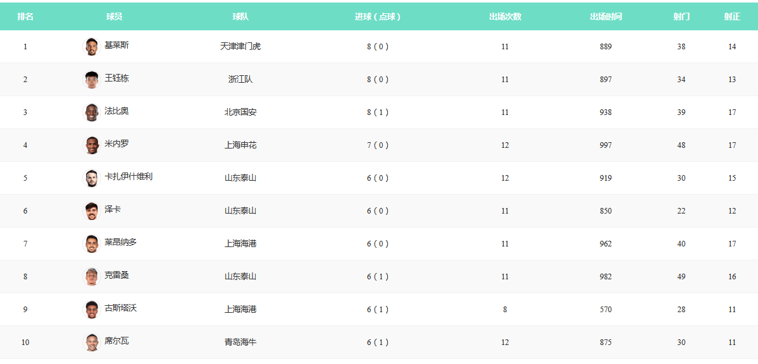This screenshot has height=364, width=758.
Task: Click 法比奥 player avatar photo
Action: click(92, 112)
